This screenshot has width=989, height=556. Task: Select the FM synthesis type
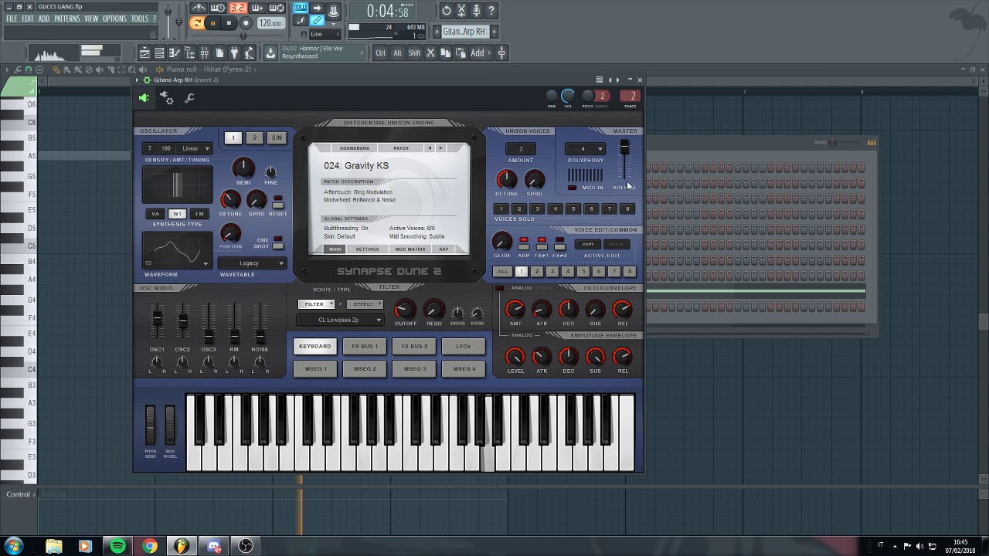pos(199,214)
